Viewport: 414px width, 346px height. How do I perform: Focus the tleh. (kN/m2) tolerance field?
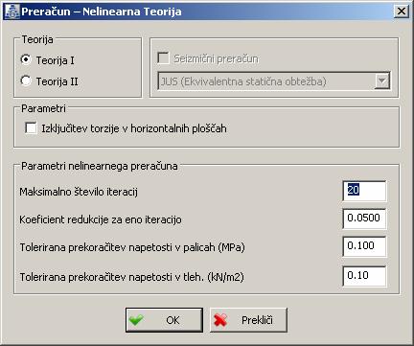click(x=364, y=276)
